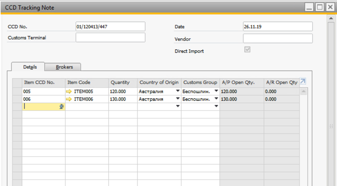This screenshot has height=186, width=337.
Task: Click the Quantity column header
Action: click(x=123, y=83)
